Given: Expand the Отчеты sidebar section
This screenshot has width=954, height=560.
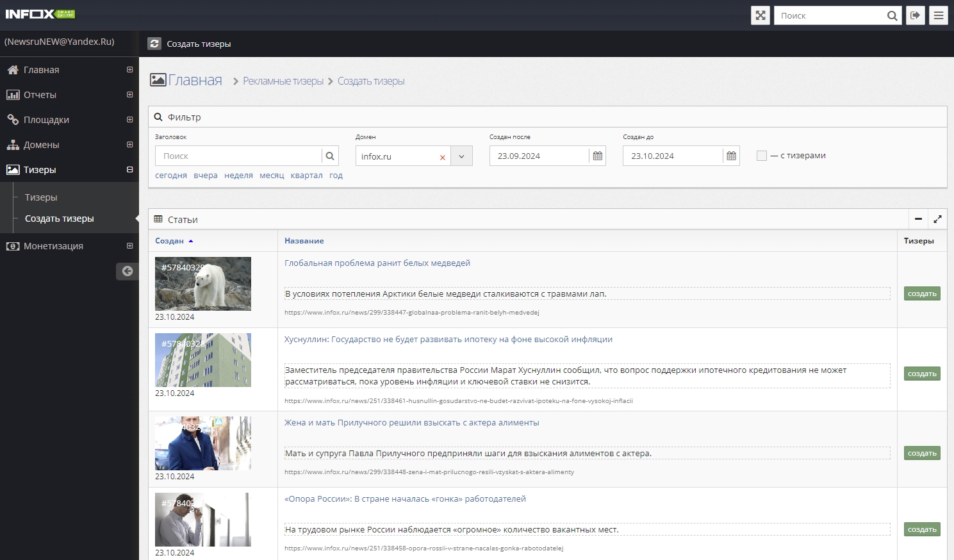Looking at the screenshot, I should tap(129, 95).
